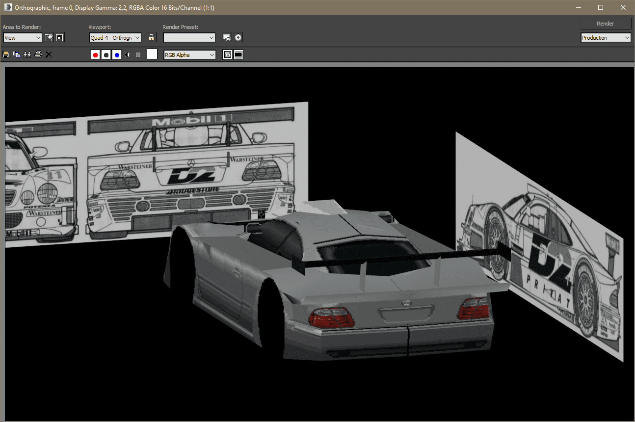Clone the rendered frame window
The image size is (635, 422).
tap(27, 54)
